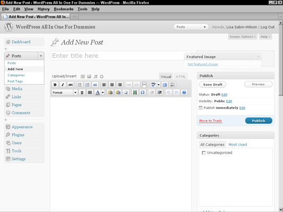Toggle Italic formatting in the editor
The width and height of the screenshot is (283, 212).
63,85
